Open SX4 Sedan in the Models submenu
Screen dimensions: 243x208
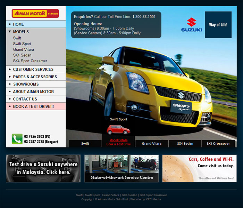[x=22, y=55]
